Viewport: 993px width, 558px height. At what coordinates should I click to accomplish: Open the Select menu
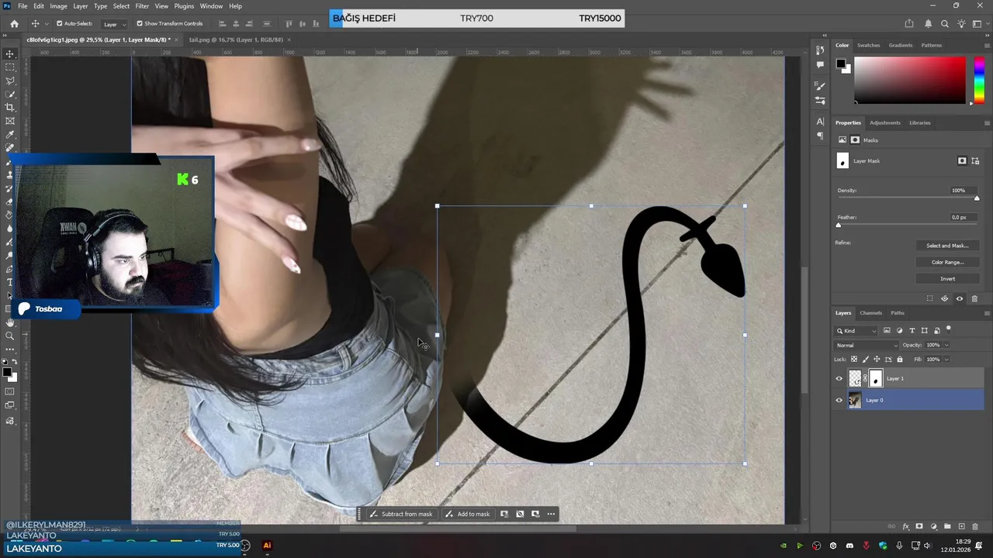pos(121,6)
